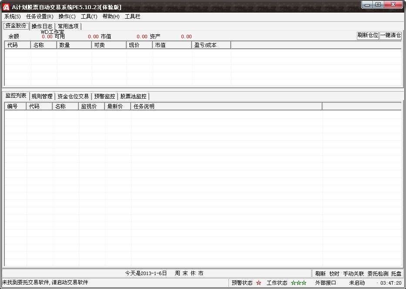
Task: Open the 系统(S) menu
Action: 12,16
